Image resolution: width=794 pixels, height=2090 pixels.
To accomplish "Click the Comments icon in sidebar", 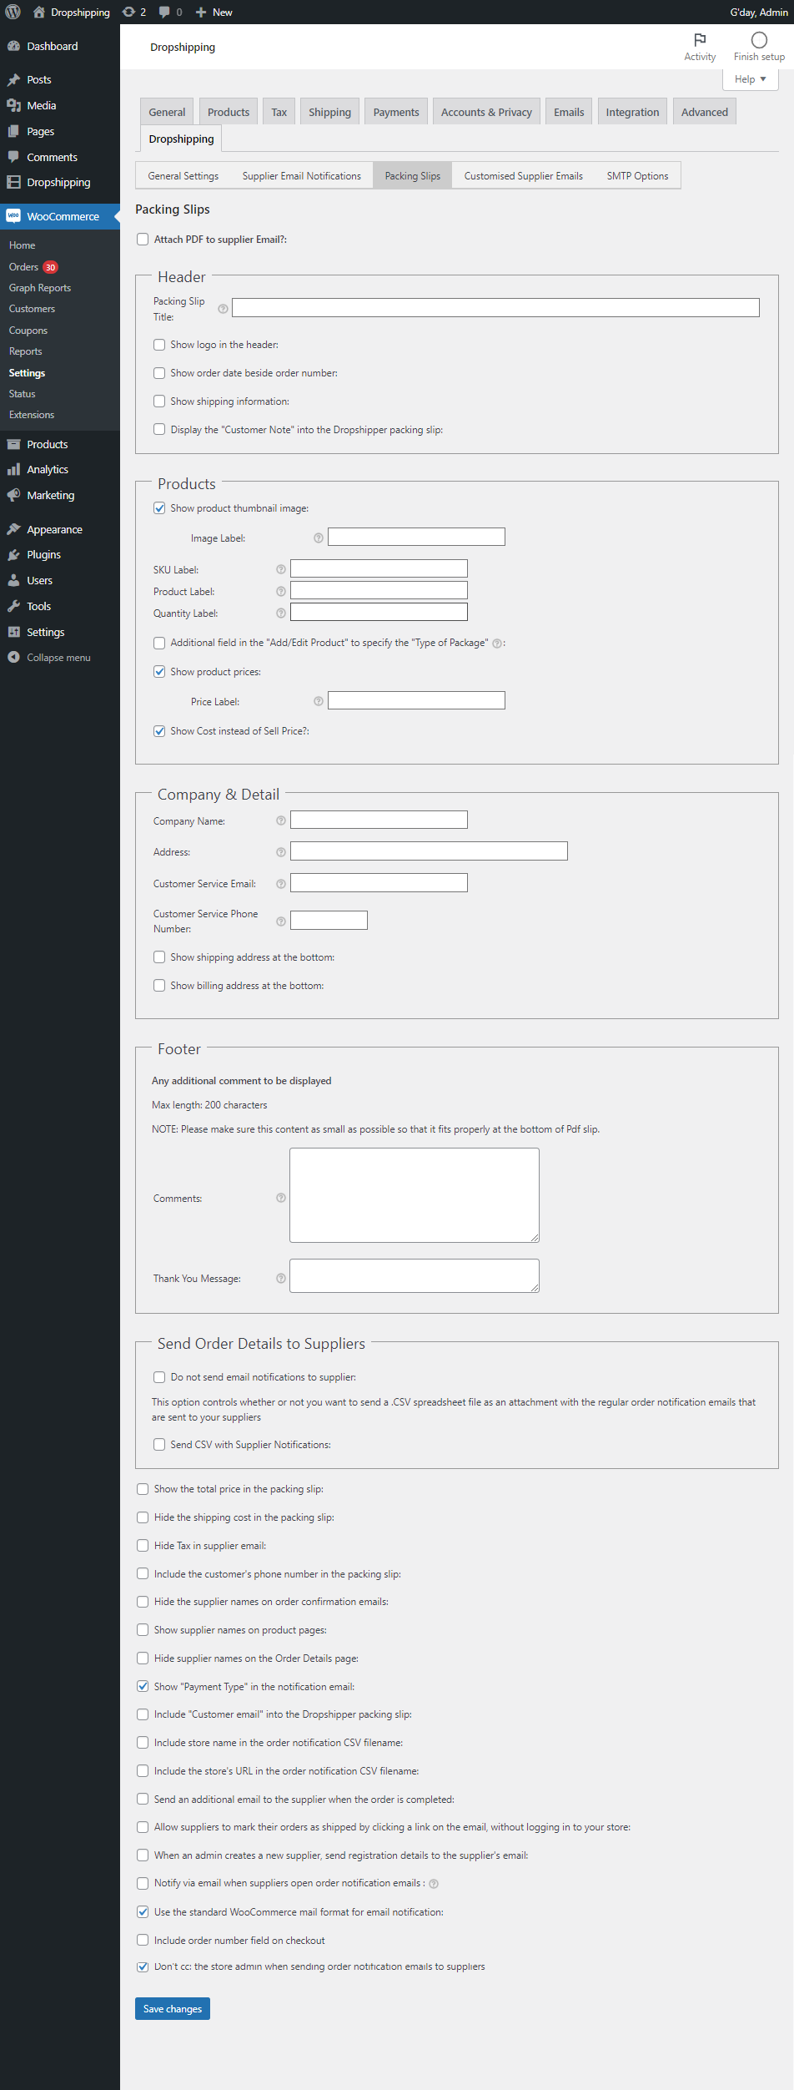I will click(x=13, y=157).
